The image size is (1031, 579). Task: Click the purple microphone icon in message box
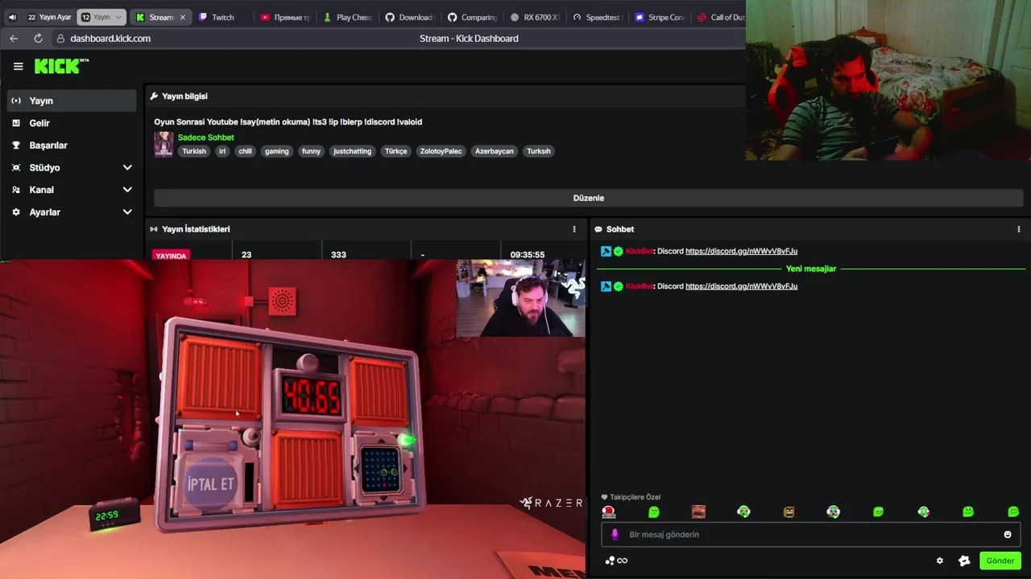click(615, 534)
